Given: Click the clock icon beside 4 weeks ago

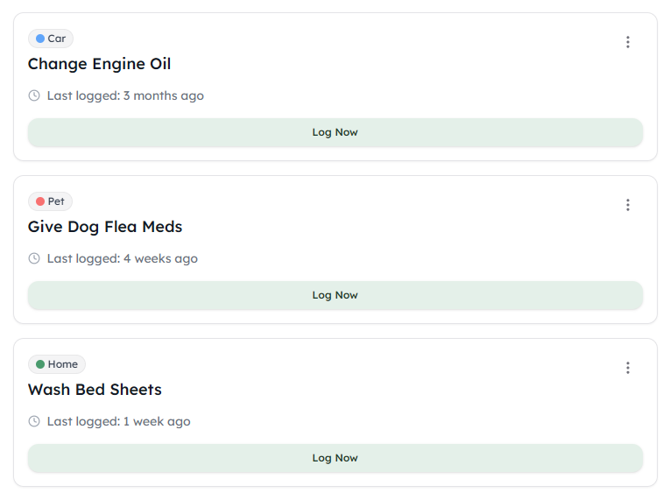Looking at the screenshot, I should tap(34, 258).
